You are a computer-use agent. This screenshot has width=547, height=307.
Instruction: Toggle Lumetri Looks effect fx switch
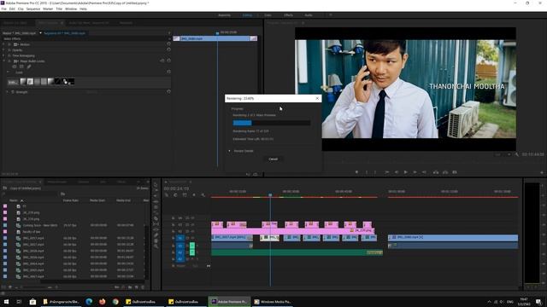point(9,61)
